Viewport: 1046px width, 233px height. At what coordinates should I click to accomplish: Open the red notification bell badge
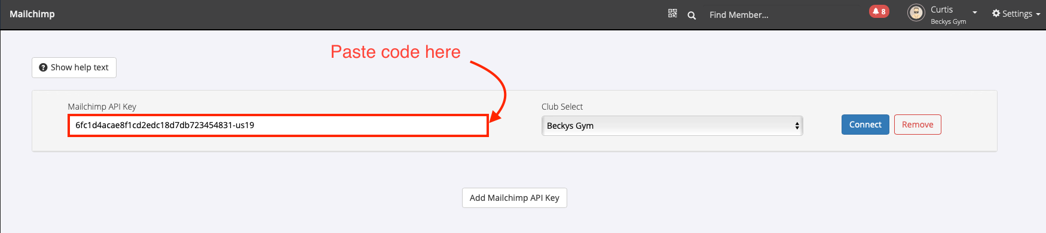[879, 11]
